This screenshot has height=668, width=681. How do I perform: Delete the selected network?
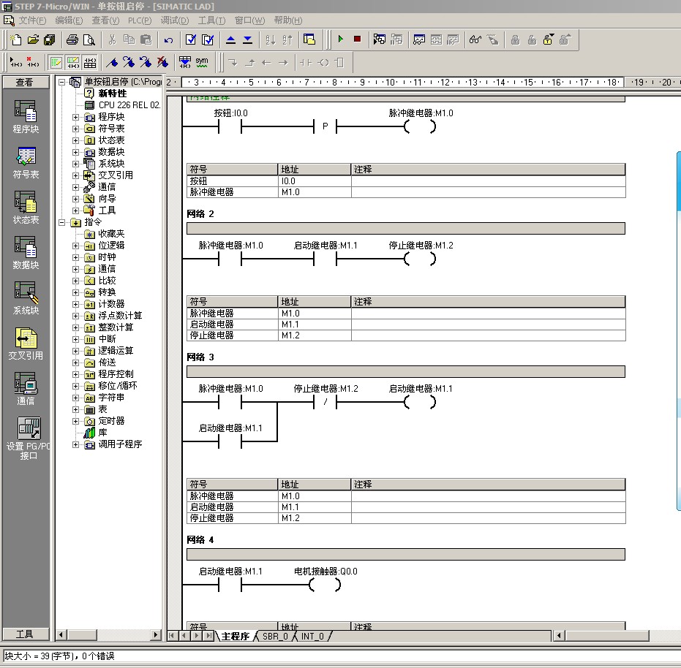pos(33,63)
